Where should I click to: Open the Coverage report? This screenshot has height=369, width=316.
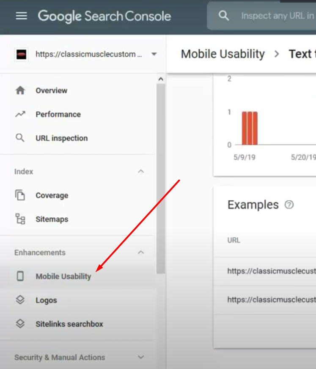click(x=52, y=195)
